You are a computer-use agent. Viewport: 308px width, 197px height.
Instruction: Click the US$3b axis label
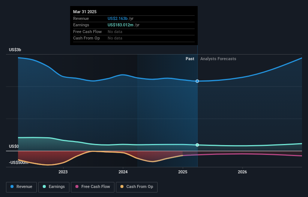coord(15,50)
